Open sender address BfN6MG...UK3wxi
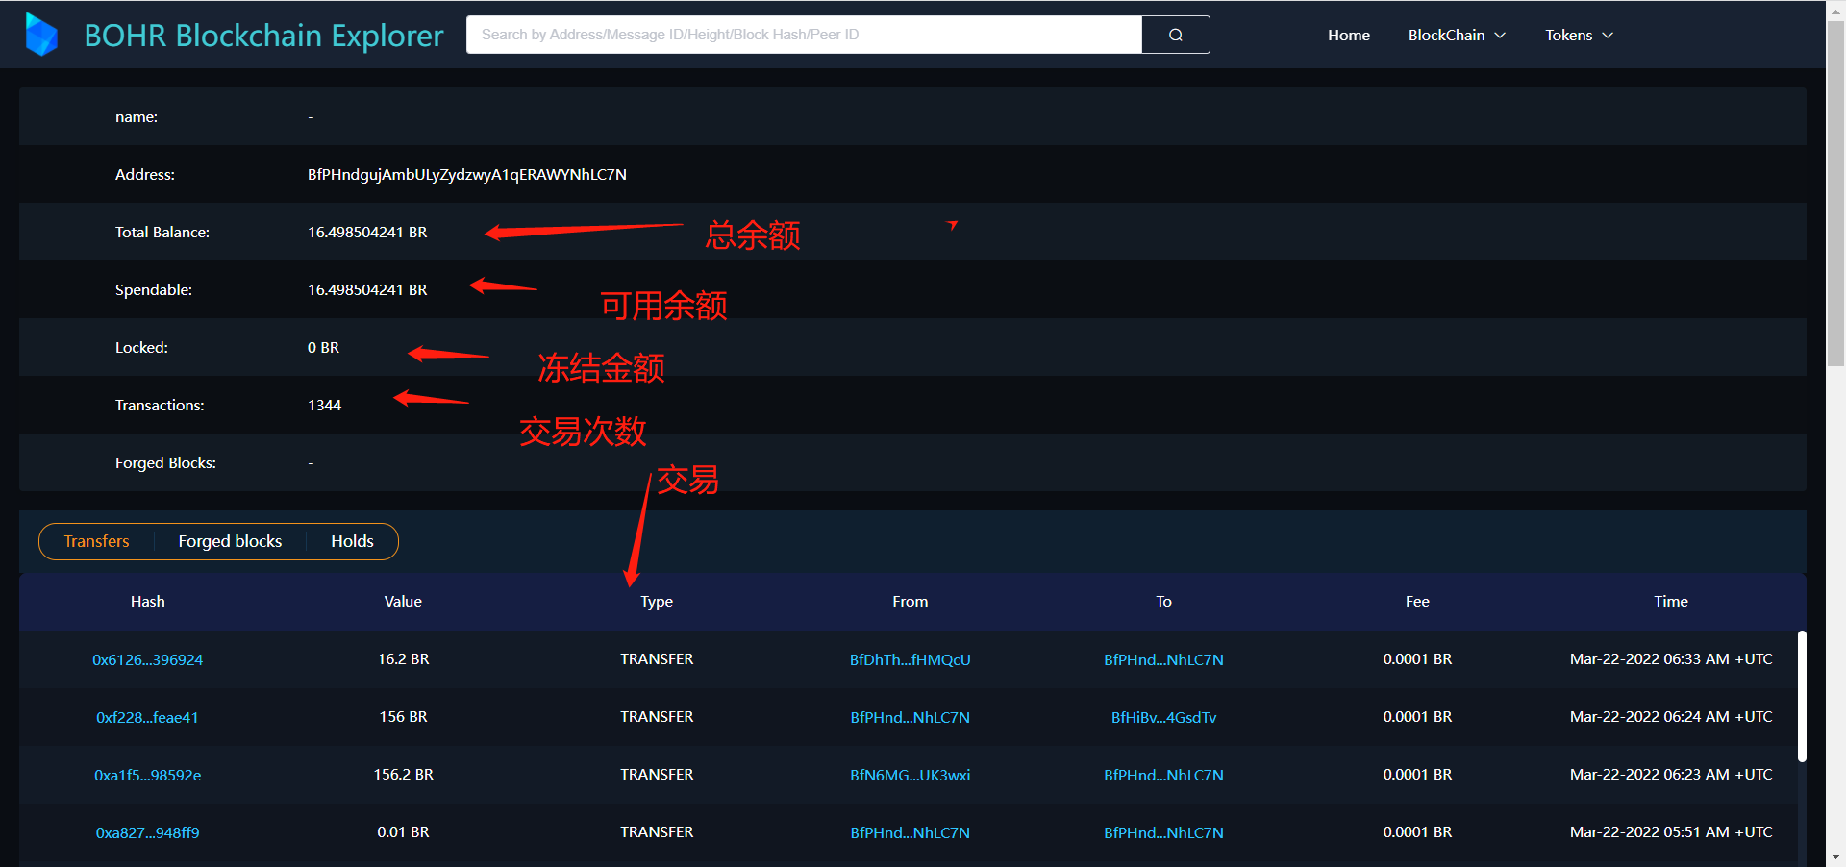Image resolution: width=1846 pixels, height=867 pixels. (x=910, y=775)
